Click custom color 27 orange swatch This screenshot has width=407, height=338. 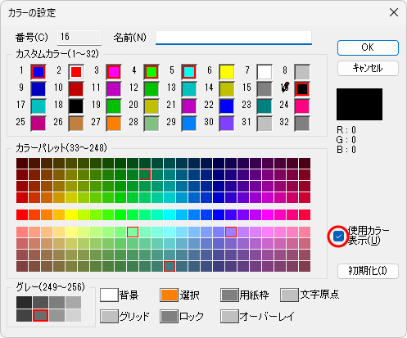114,124
